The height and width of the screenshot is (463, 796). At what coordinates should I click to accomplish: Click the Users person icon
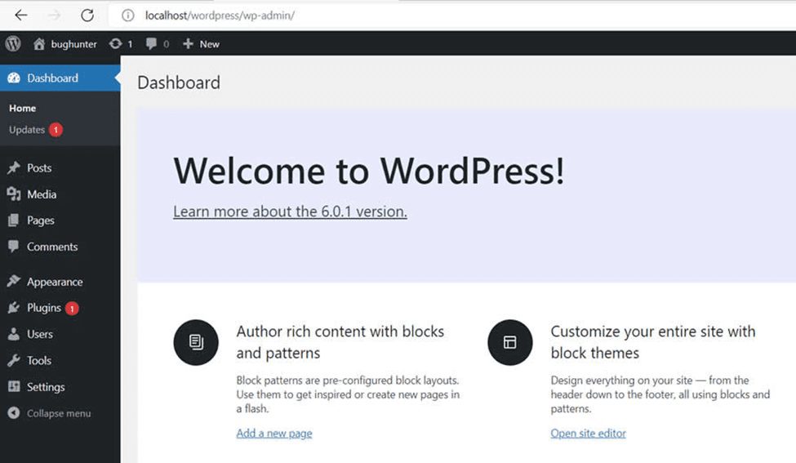tap(14, 334)
